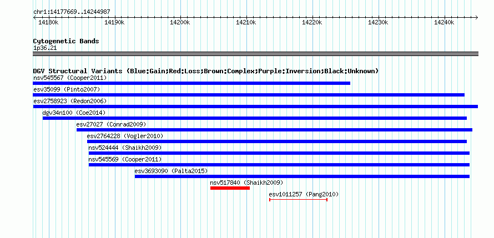494x238 pixels.
Task: Select the esv27027 blue variant bar
Action: point(274,130)
